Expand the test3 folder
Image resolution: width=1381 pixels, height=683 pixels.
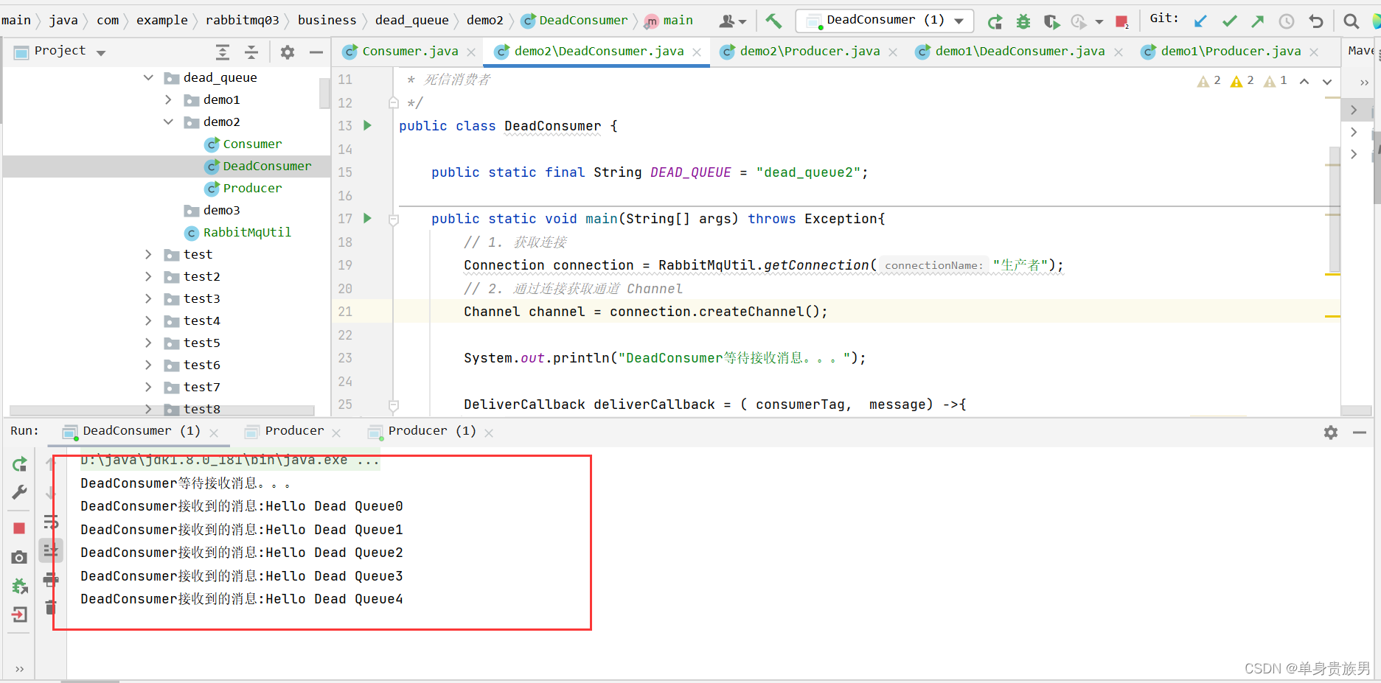148,298
